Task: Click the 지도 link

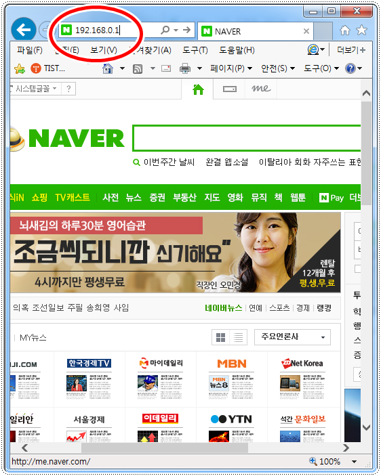Action: click(212, 198)
